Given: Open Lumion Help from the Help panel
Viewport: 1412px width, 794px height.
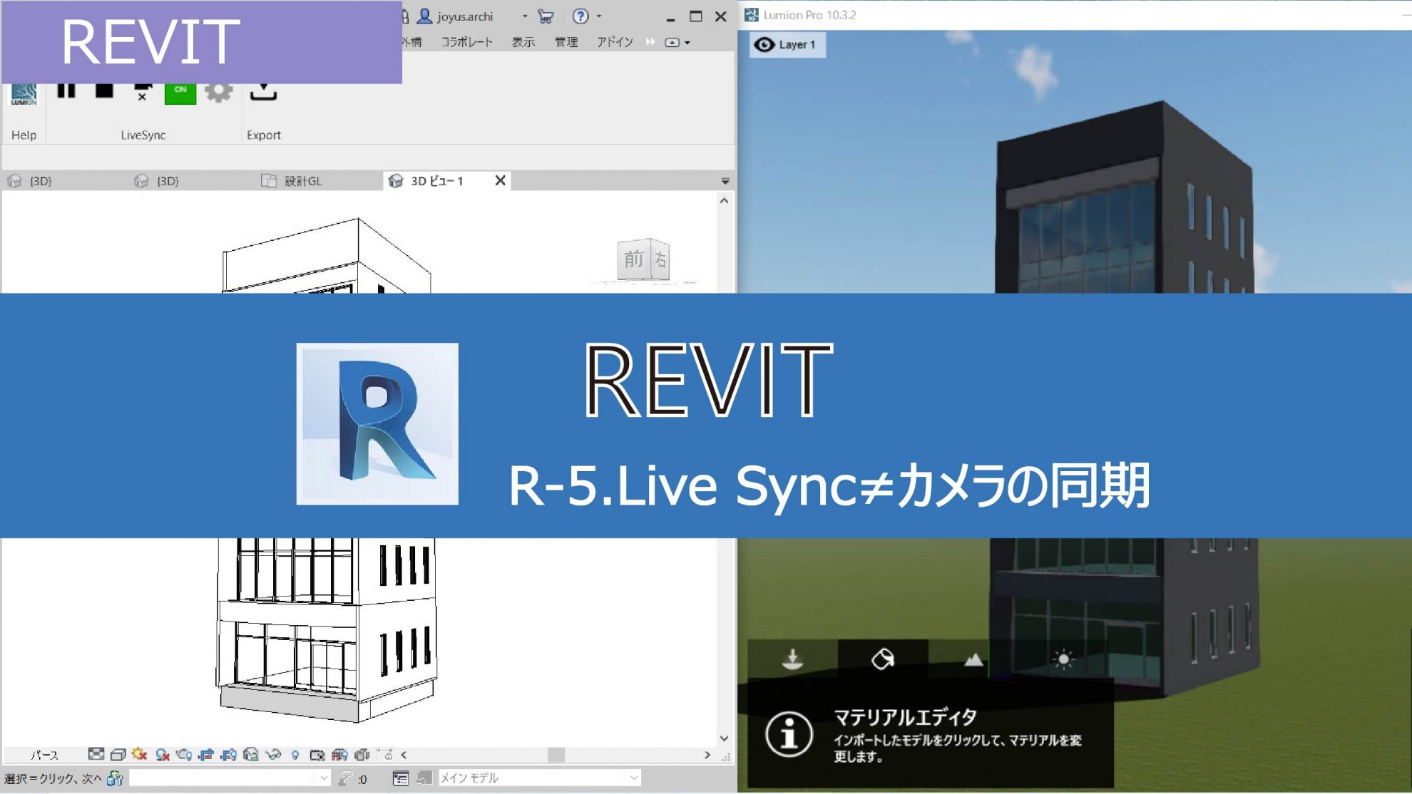Looking at the screenshot, I should pyautogui.click(x=24, y=93).
